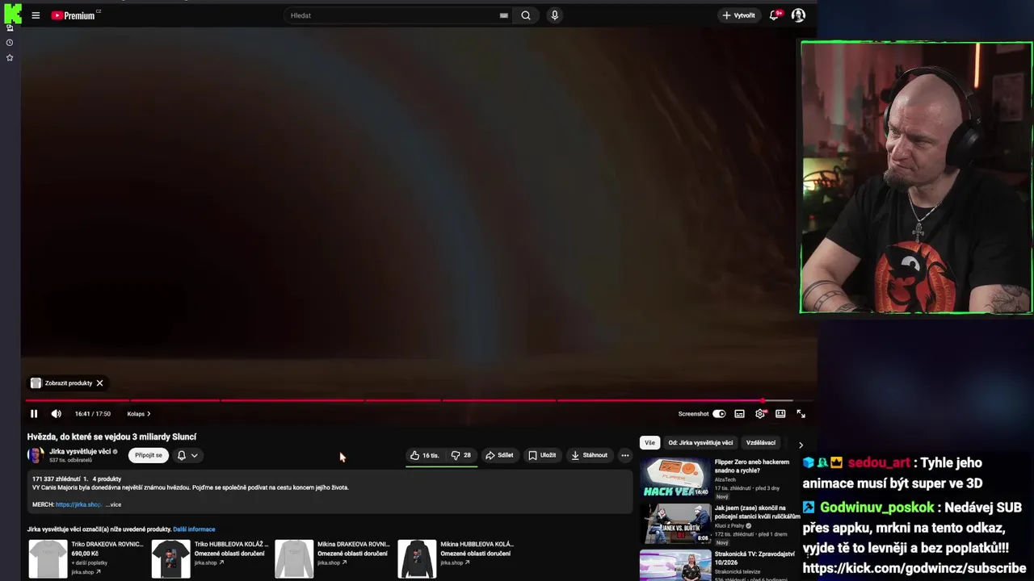
Task: Open the Flipper Zero video thumbnail
Action: point(675,478)
